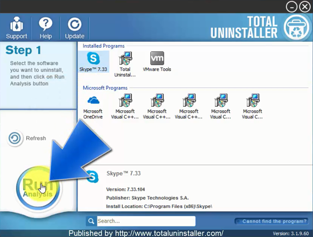The width and height of the screenshot is (313, 237).
Task: Click the Skype icon in details panel
Action: point(93,177)
